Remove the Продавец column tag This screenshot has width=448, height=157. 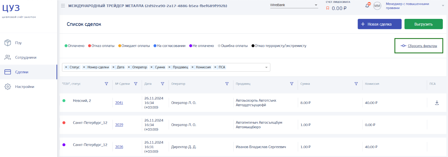coord(169,67)
